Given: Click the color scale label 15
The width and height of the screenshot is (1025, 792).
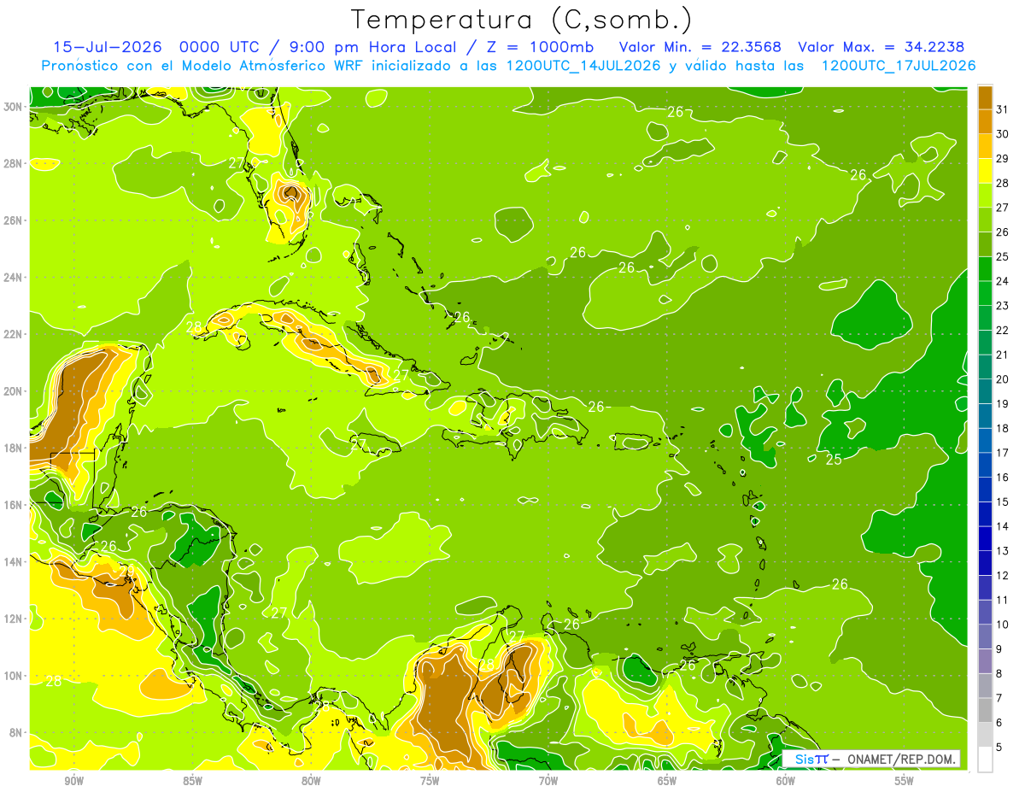Looking at the screenshot, I should 1003,502.
